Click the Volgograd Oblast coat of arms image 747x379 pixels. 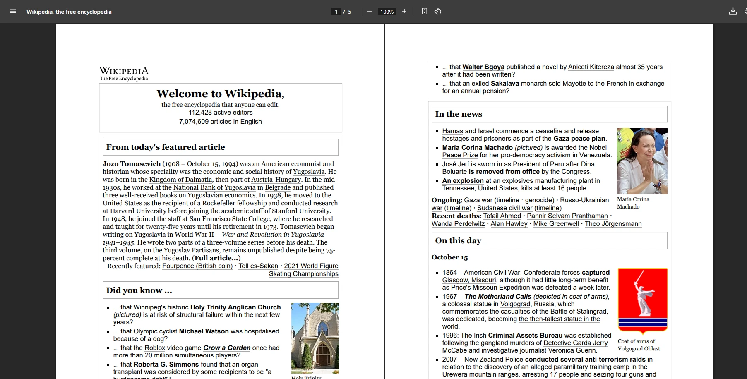(642, 301)
